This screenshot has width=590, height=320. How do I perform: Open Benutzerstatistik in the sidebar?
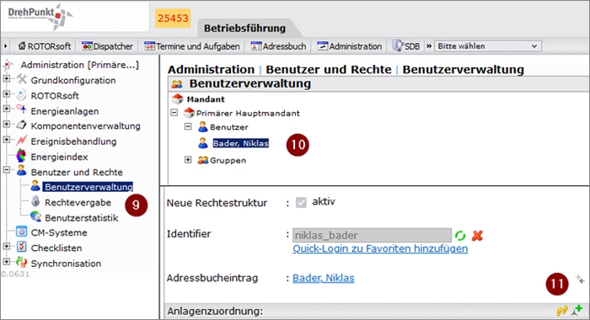point(81,218)
